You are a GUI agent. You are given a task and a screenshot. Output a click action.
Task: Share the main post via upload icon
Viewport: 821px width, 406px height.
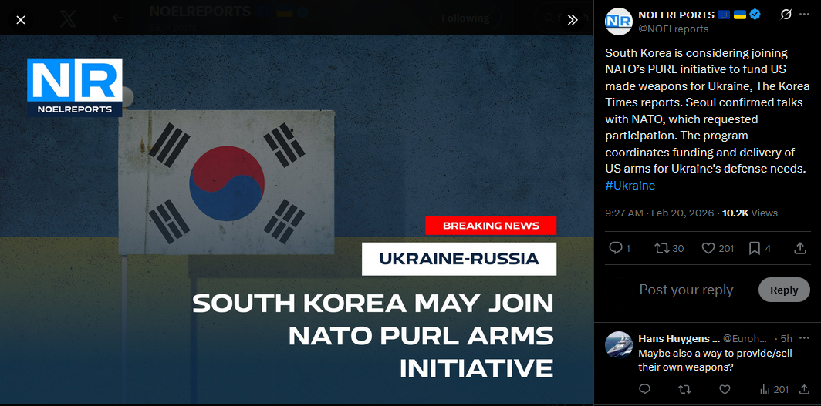pyautogui.click(x=800, y=248)
